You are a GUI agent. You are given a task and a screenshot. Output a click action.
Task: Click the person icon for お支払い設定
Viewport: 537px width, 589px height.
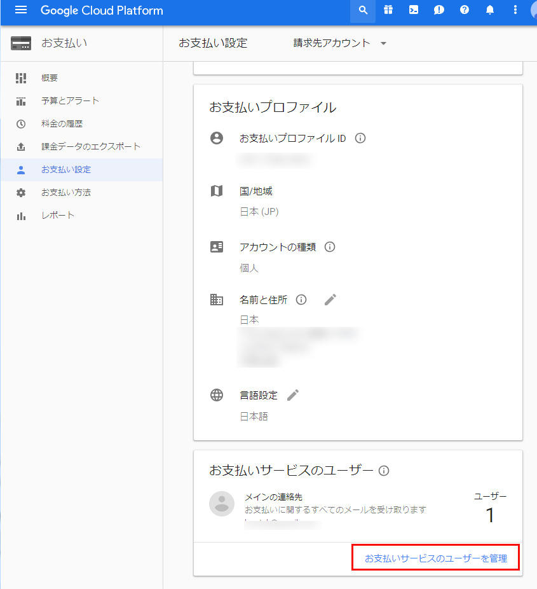point(21,170)
